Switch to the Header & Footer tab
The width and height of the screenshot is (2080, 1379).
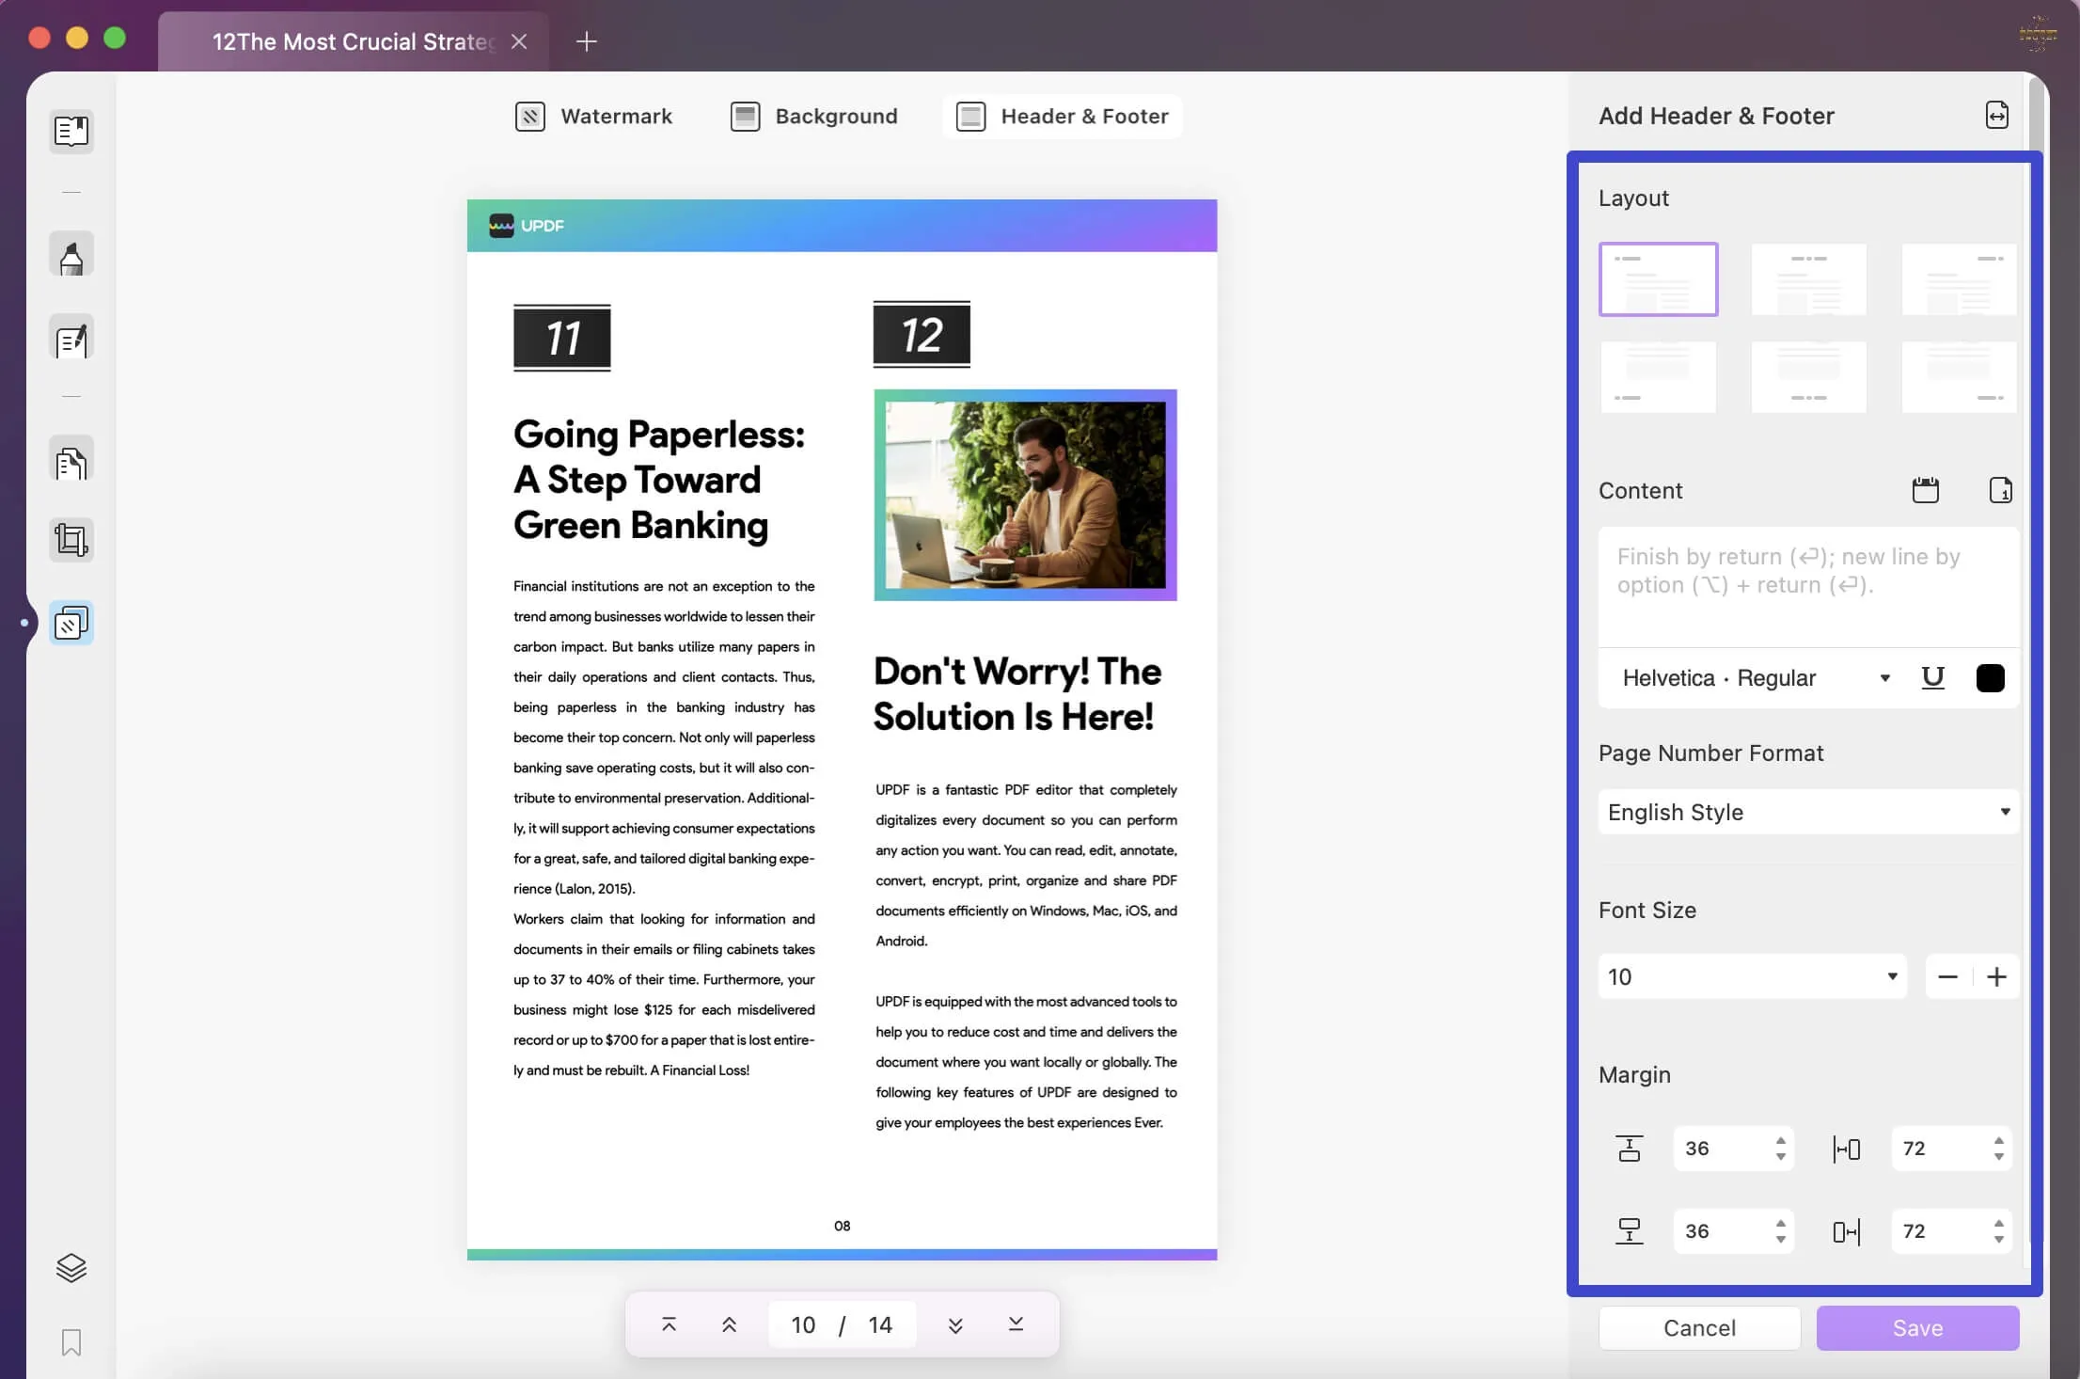(x=1062, y=116)
